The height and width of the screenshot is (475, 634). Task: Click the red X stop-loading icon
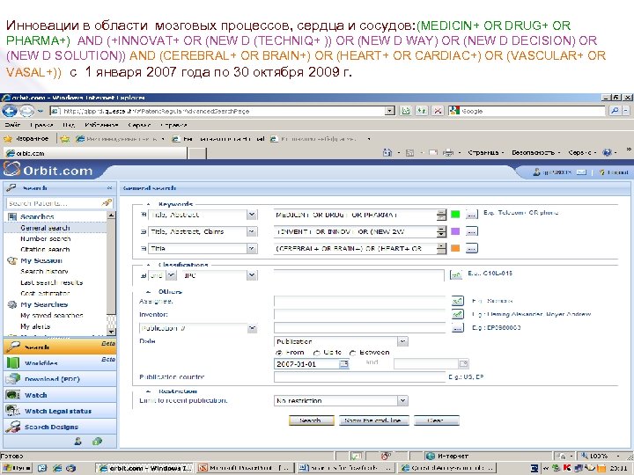438,111
